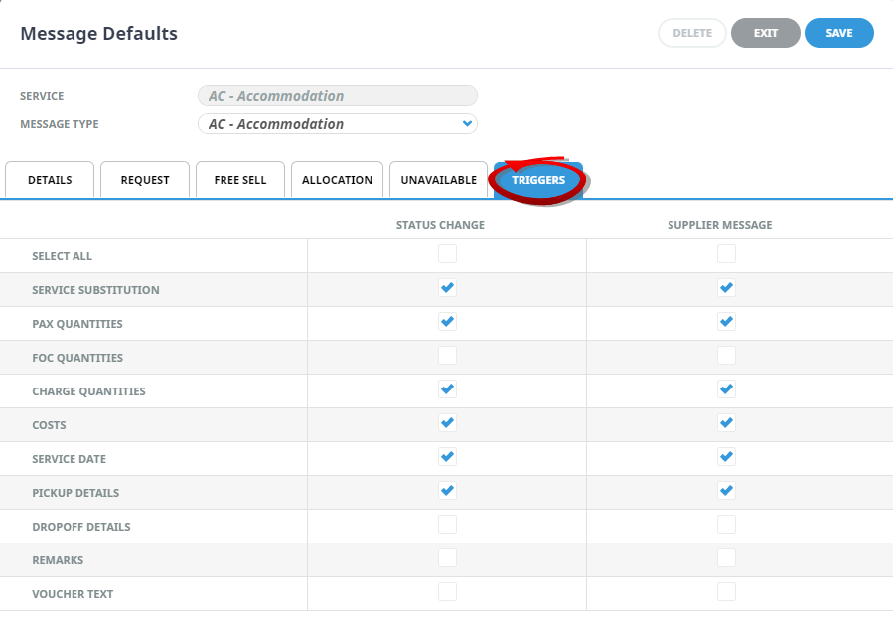The height and width of the screenshot is (621, 893).
Task: Go to the Allocation tab
Action: click(x=337, y=180)
